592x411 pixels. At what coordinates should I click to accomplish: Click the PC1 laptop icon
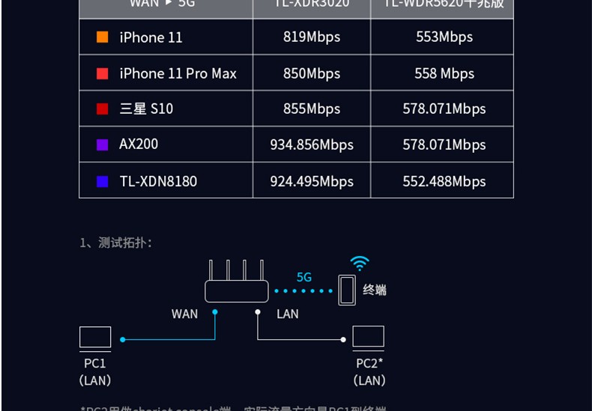pos(95,338)
